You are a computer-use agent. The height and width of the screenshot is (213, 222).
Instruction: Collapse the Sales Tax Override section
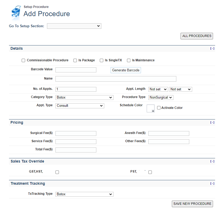pos(212,161)
